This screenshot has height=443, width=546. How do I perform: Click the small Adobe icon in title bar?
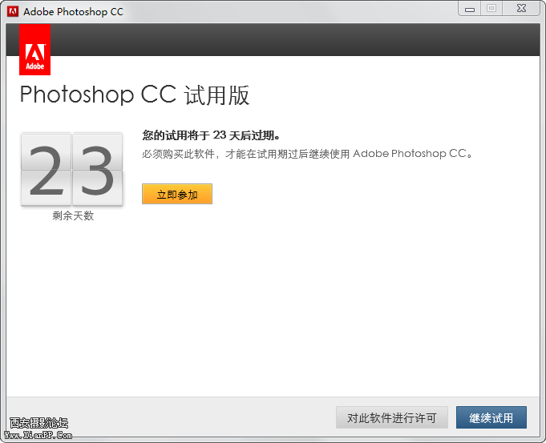tap(13, 11)
